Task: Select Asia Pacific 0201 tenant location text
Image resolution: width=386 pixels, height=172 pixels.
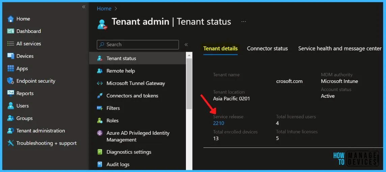Action: (x=231, y=99)
